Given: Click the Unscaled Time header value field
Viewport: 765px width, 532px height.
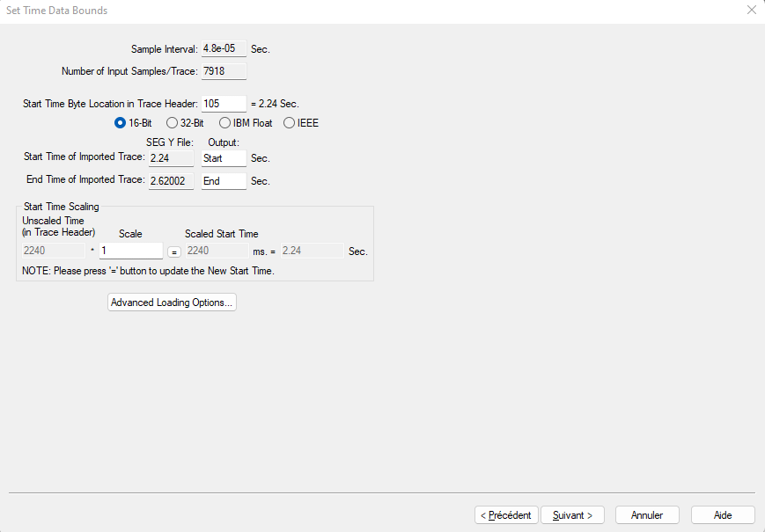Looking at the screenshot, I should coord(52,251).
